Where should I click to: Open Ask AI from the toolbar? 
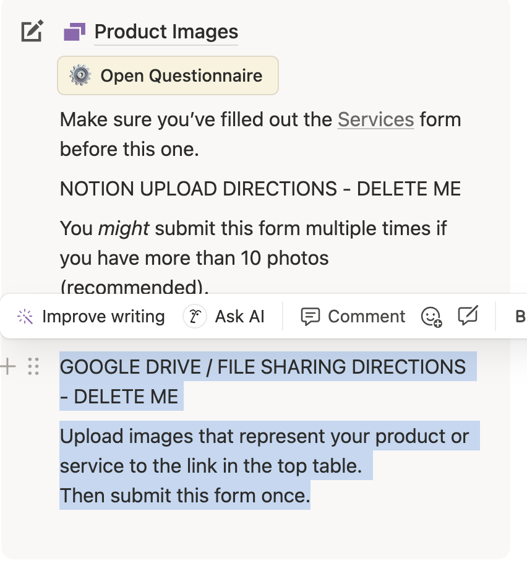coord(224,317)
